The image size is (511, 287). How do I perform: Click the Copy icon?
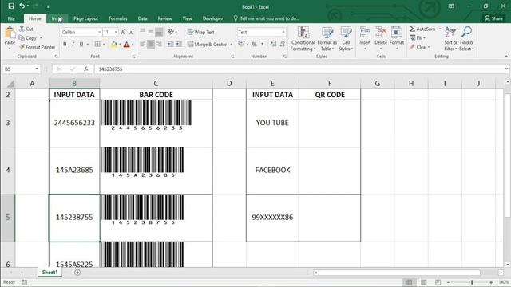pos(22,38)
